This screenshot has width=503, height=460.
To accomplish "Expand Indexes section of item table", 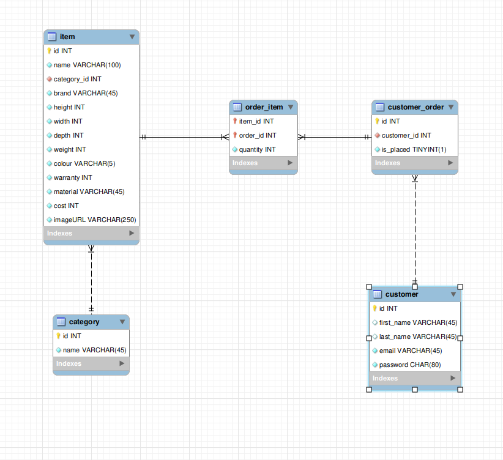I will [132, 233].
